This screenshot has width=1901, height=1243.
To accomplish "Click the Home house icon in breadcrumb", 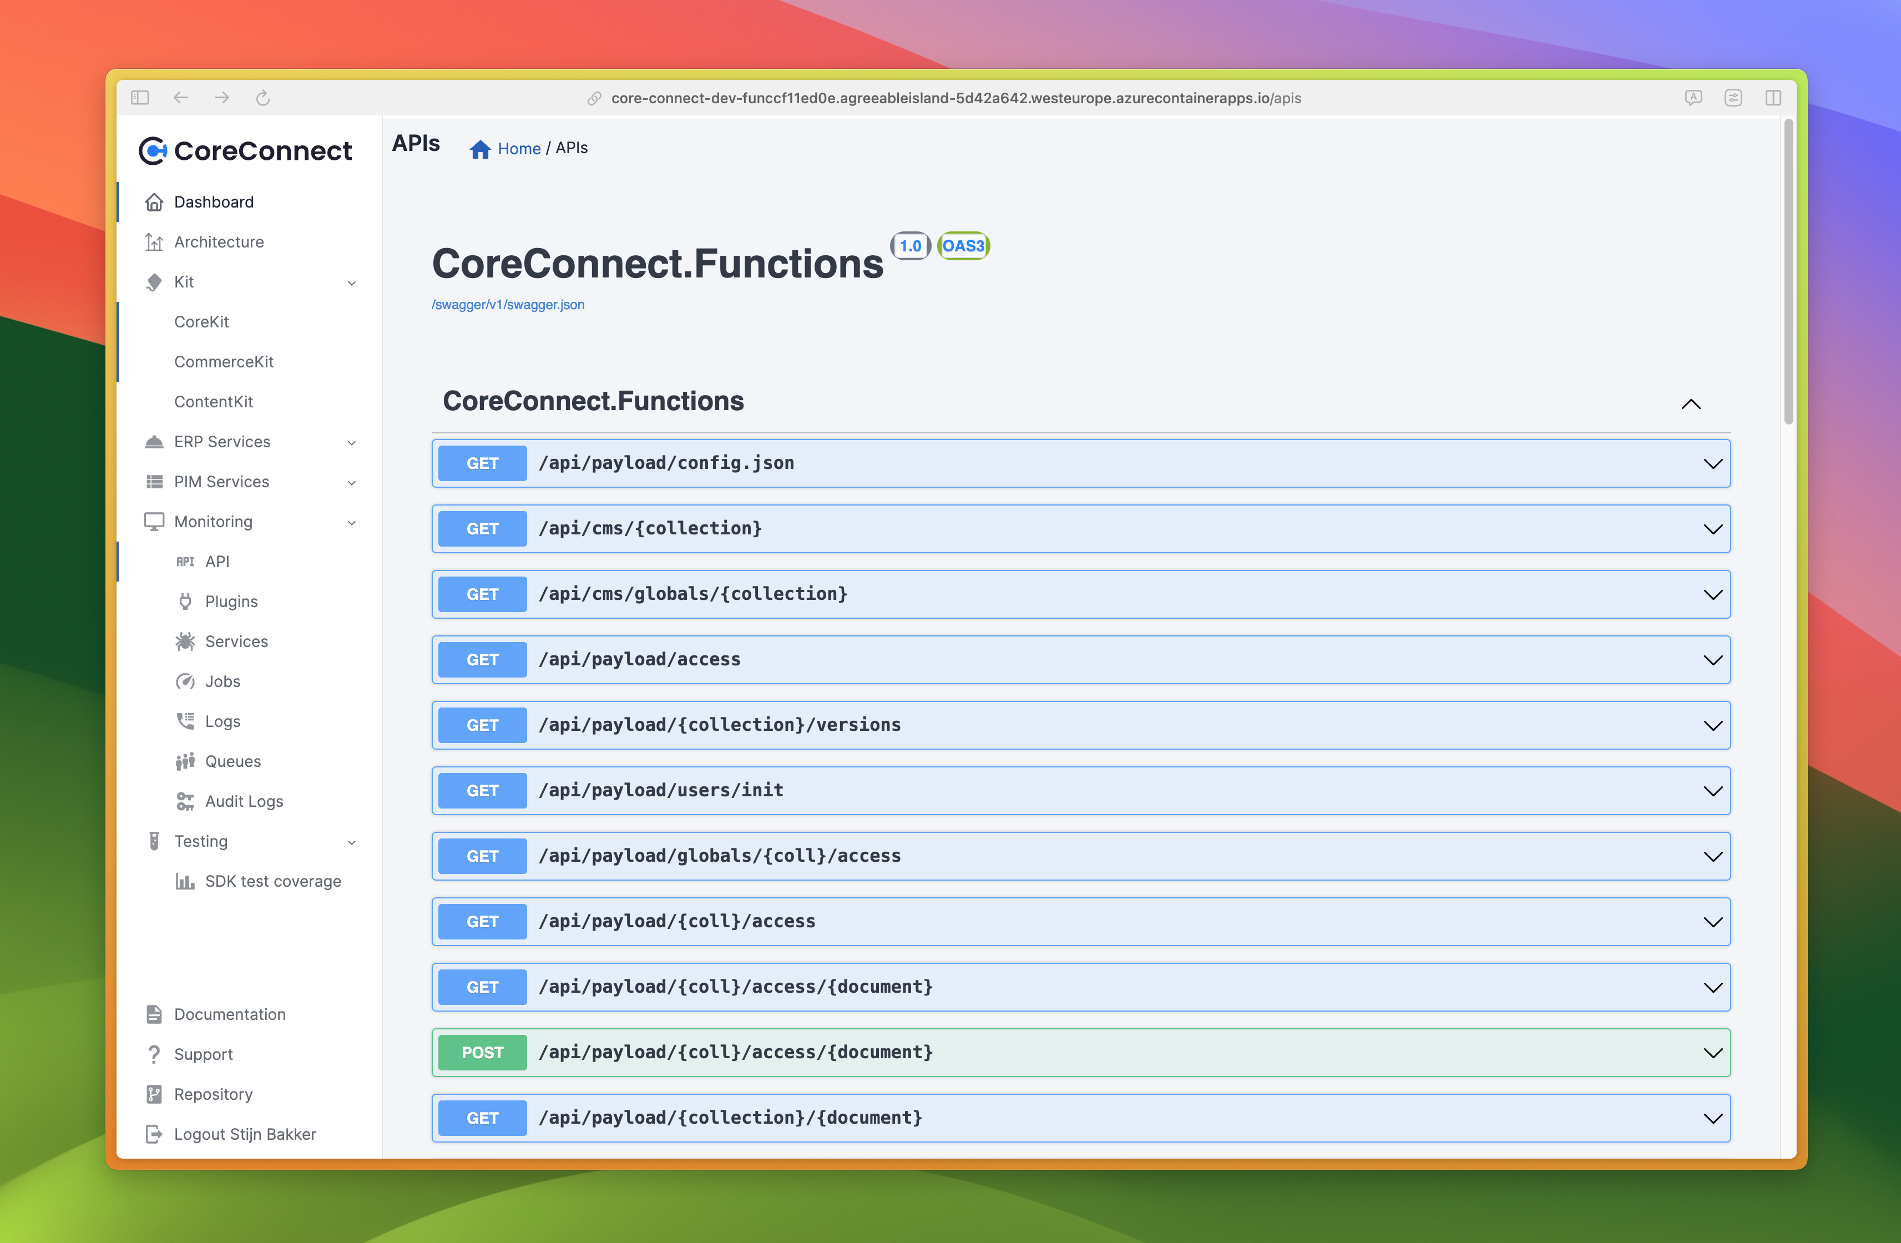I will pyautogui.click(x=480, y=149).
